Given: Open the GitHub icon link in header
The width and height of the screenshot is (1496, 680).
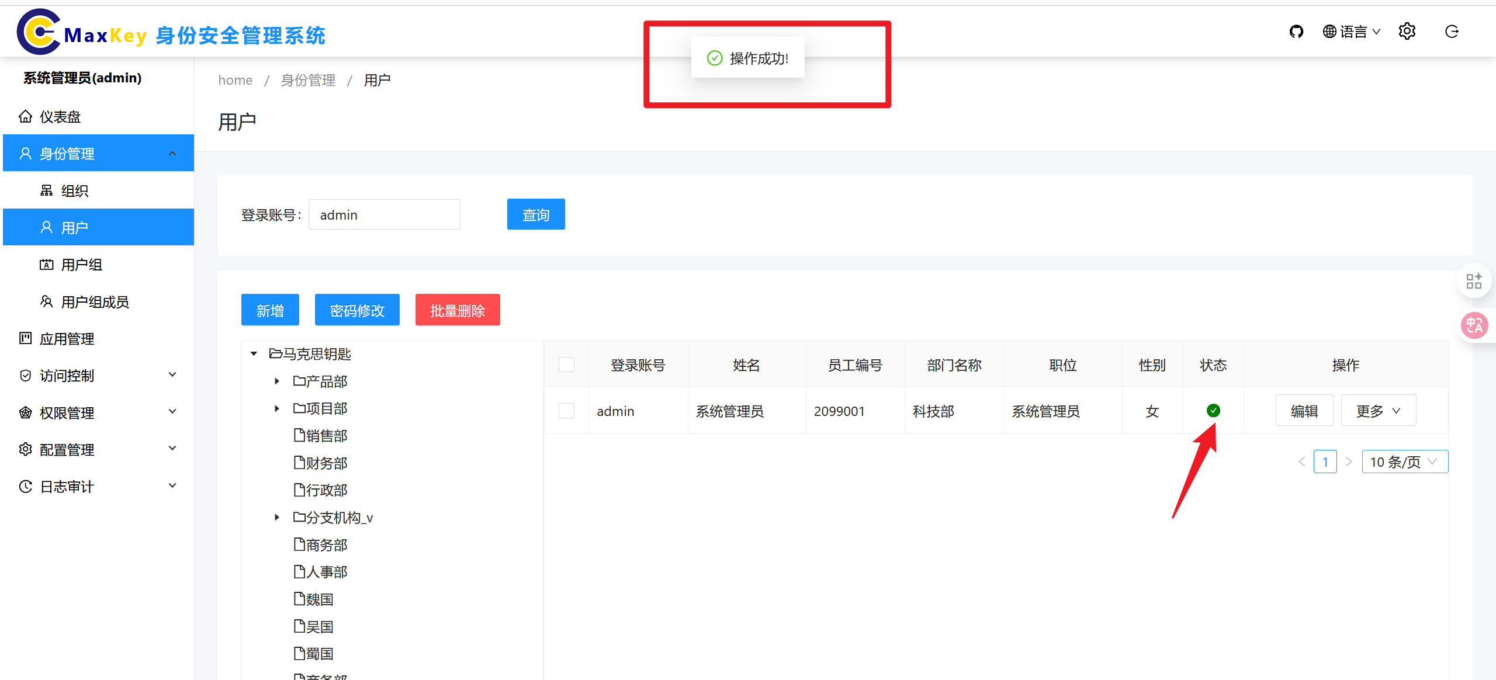Looking at the screenshot, I should coord(1296,32).
